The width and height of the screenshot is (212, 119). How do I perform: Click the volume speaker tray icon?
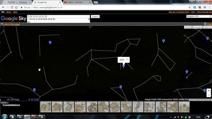[182, 117]
